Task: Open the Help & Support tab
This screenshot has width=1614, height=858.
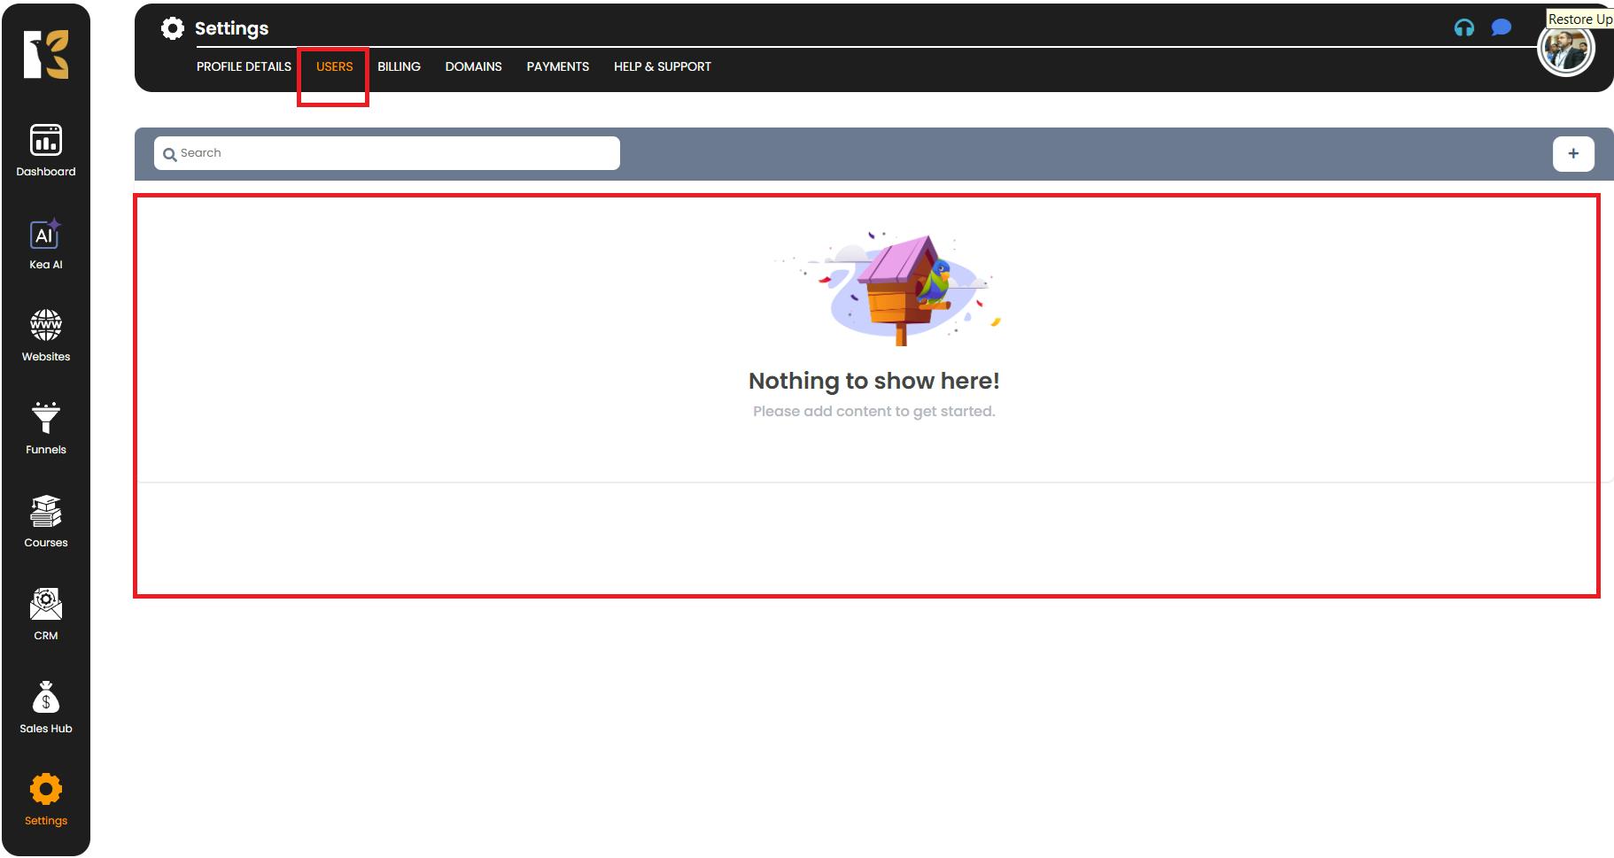Action: tap(662, 66)
